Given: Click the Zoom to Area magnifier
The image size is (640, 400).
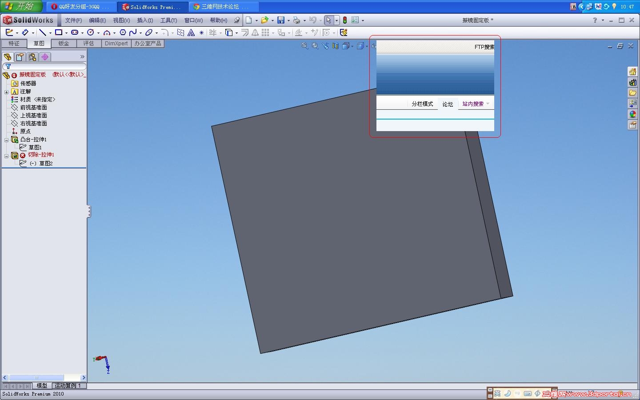Looking at the screenshot, I should [x=315, y=46].
